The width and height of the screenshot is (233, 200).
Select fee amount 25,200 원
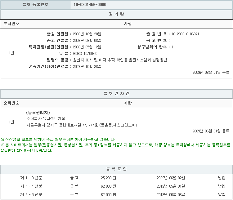coord(109,178)
